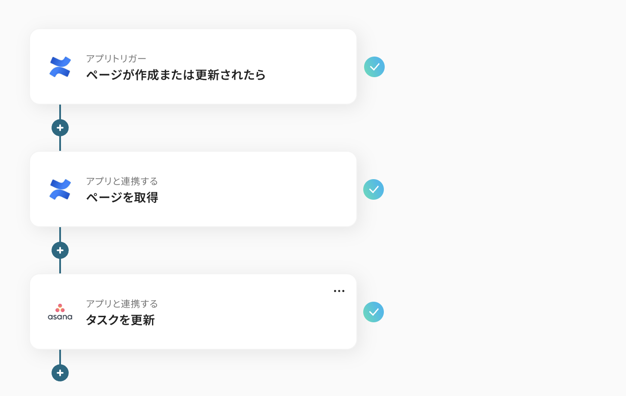Add a step below the trigger with plus button
Screen dimensions: 626x396
pos(60,128)
